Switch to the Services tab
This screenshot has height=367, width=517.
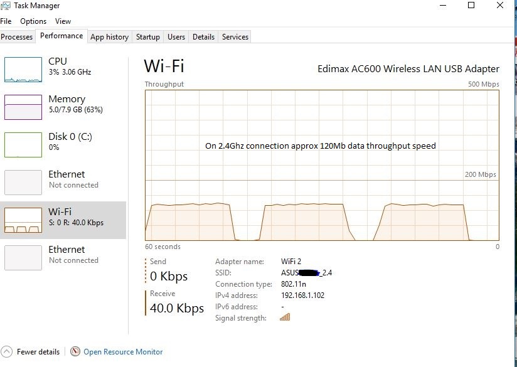click(235, 37)
